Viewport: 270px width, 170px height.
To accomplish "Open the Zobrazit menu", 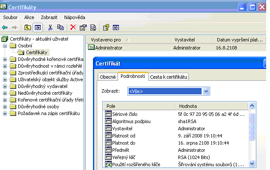I will 49,17.
